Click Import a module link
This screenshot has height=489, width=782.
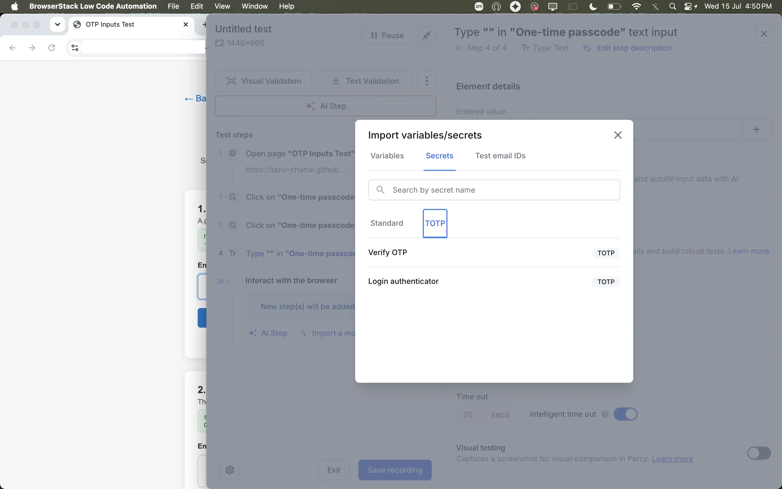click(x=328, y=333)
